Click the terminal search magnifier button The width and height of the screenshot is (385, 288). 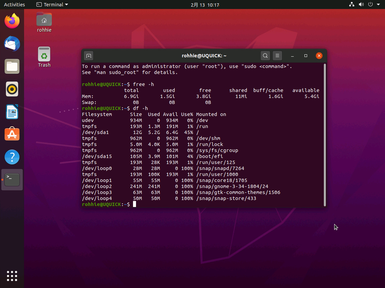(x=265, y=56)
